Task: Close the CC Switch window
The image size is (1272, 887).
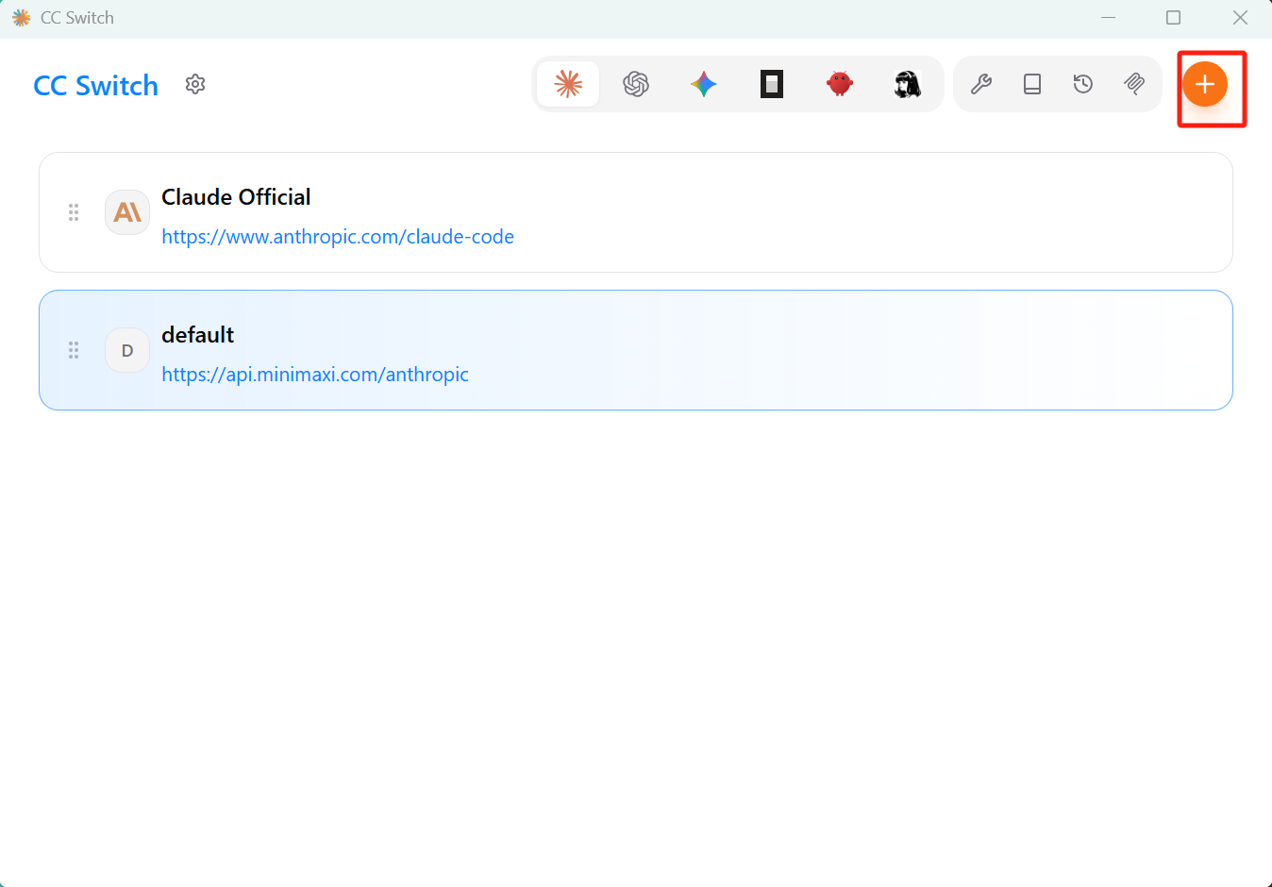Action: [x=1240, y=18]
